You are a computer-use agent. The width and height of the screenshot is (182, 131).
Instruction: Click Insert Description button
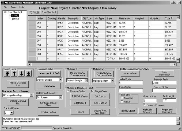165,73
